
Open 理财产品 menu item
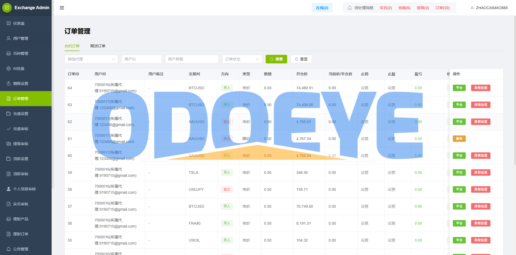click(26, 219)
